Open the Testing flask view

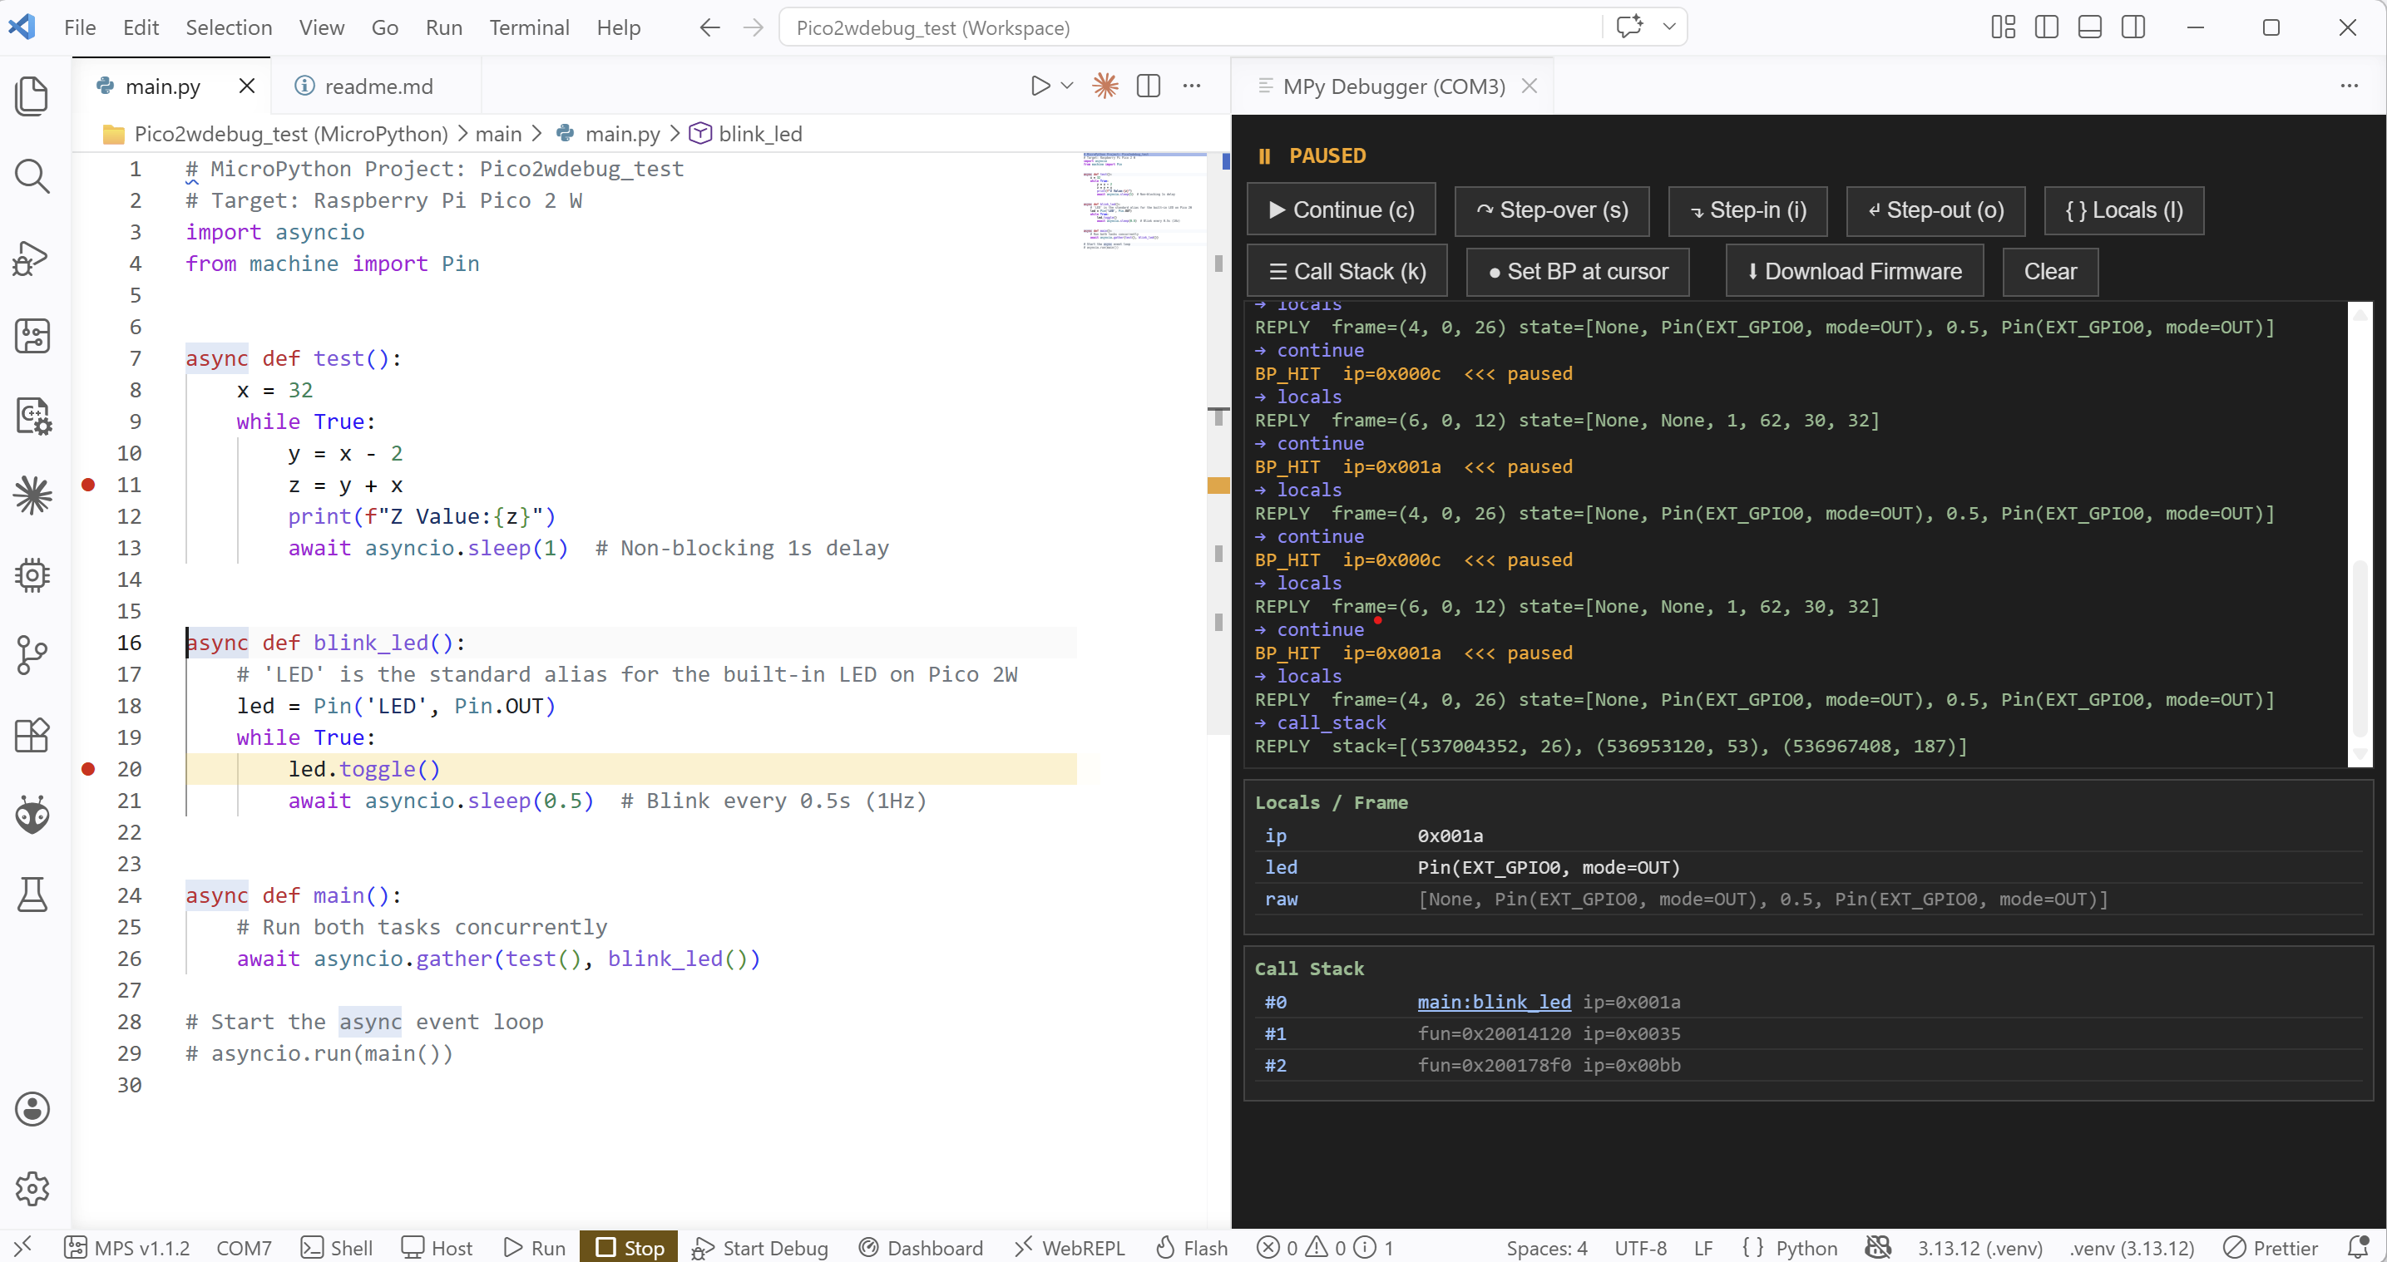[32, 895]
